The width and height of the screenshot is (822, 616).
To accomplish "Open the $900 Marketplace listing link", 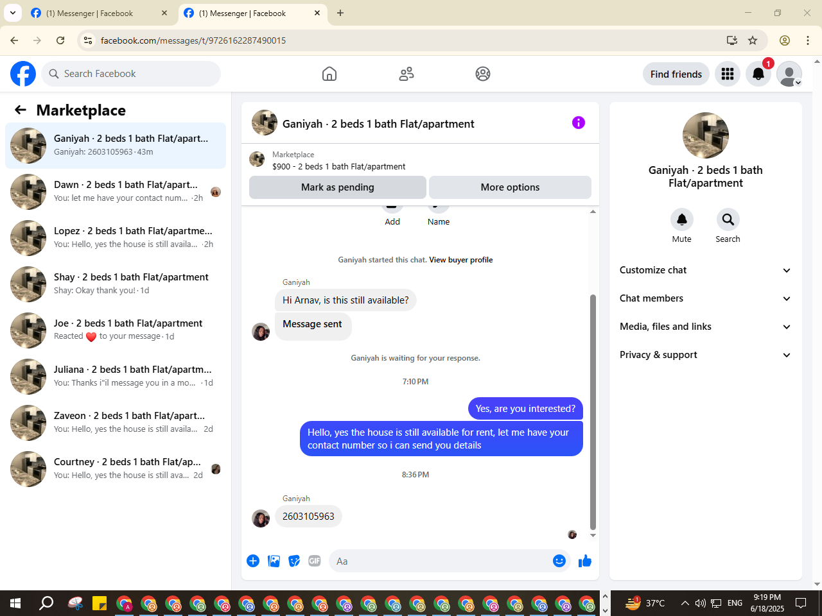I will [x=339, y=166].
